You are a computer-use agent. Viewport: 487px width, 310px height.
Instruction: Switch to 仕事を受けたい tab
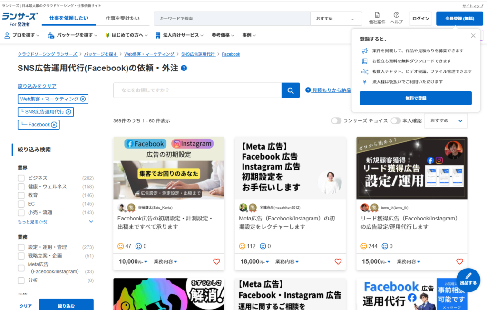click(122, 18)
